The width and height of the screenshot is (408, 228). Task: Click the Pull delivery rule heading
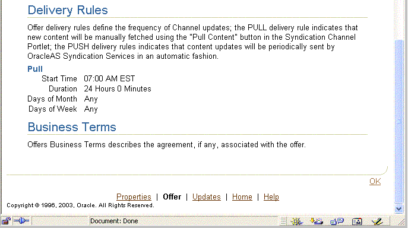point(35,69)
